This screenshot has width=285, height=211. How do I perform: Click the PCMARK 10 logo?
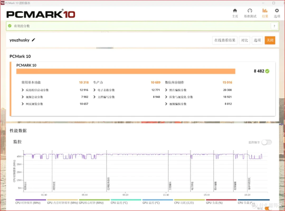pos(41,14)
